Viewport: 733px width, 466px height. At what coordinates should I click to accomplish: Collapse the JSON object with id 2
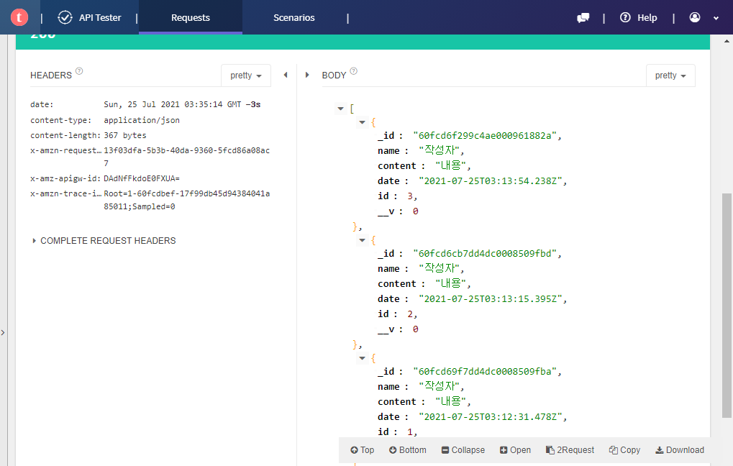(x=363, y=240)
